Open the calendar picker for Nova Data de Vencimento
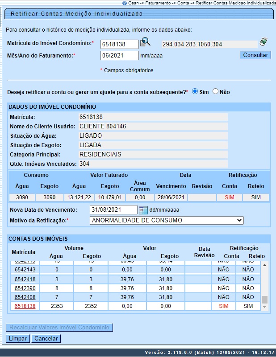 [x=143, y=210]
